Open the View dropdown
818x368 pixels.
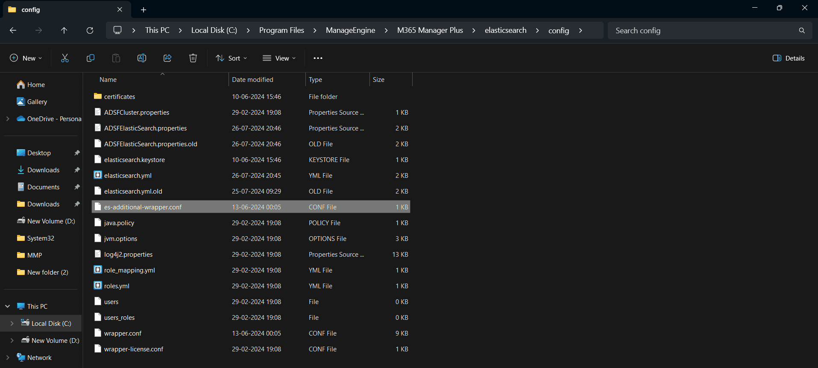pos(279,58)
